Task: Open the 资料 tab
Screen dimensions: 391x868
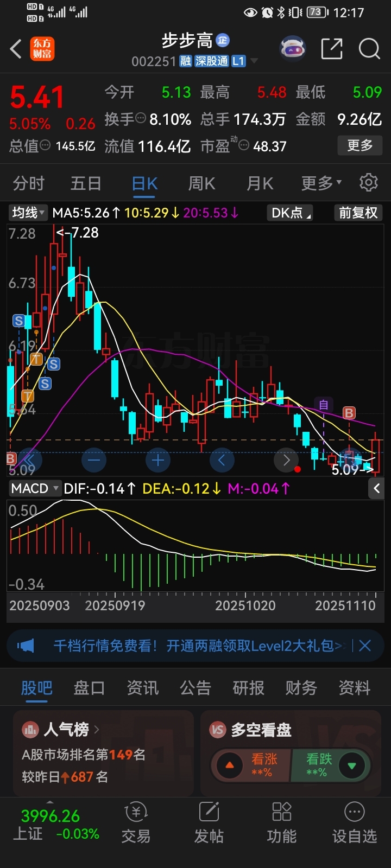Action: pyautogui.click(x=354, y=688)
